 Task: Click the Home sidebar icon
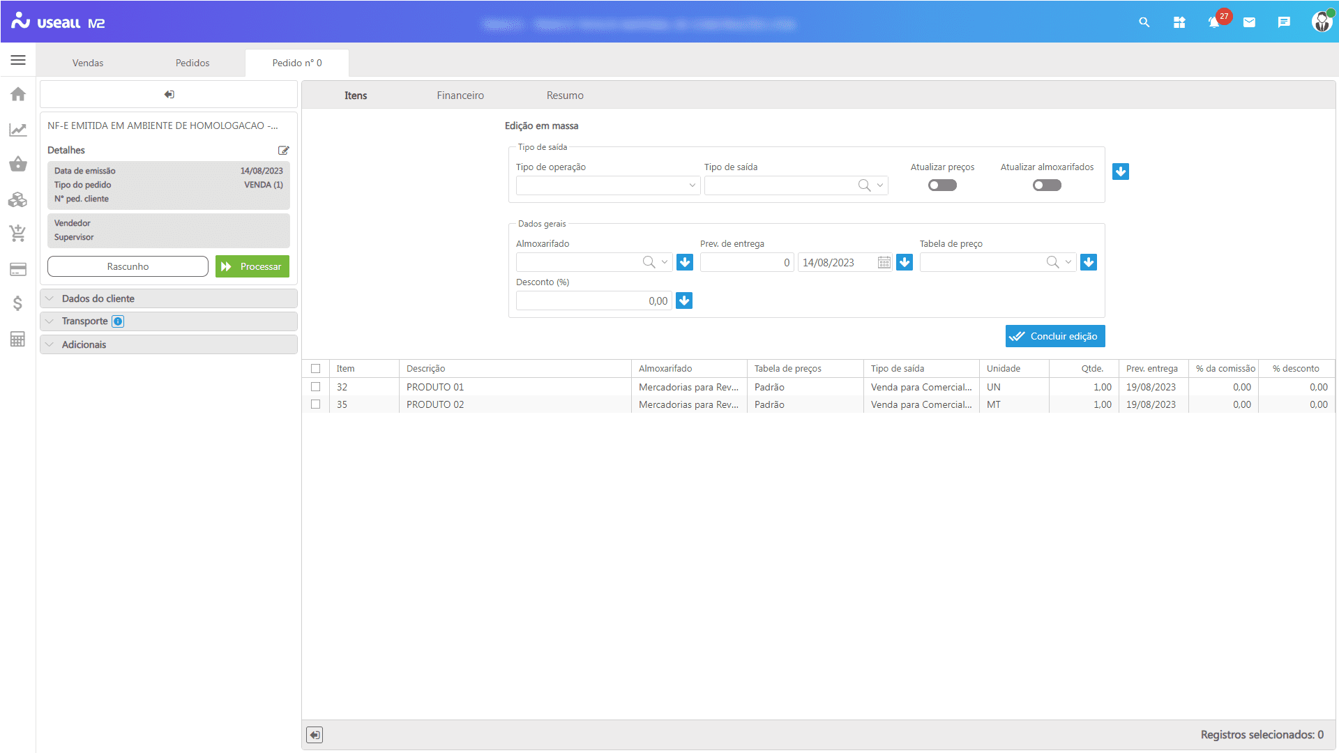[x=18, y=94]
